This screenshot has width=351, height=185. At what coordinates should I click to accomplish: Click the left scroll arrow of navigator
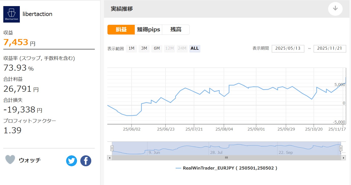(x=110, y=158)
